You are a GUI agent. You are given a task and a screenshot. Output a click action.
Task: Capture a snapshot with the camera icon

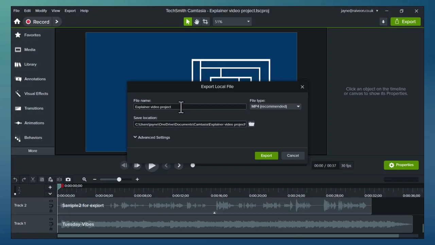pos(68,179)
